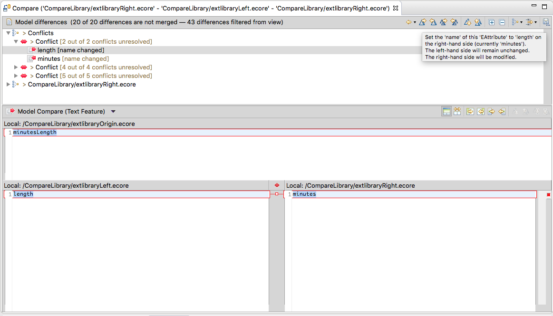Click the document icon beside Model differences

pos(10,22)
